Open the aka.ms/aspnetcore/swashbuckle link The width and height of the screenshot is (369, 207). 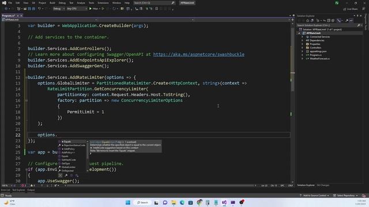[x=198, y=54]
